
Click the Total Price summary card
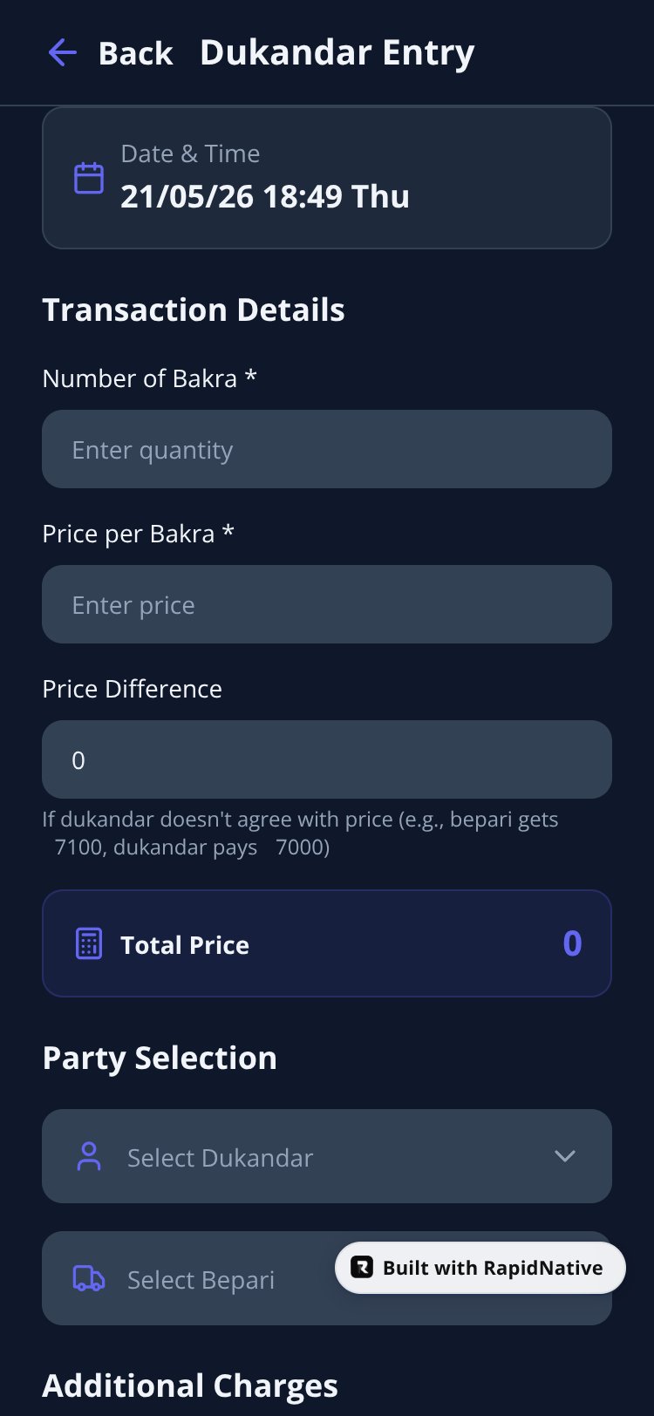pos(327,943)
